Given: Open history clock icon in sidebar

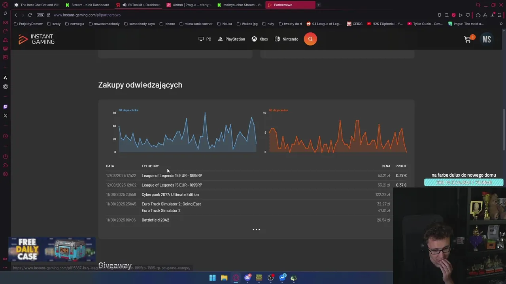Looking at the screenshot, I should 5,157.
